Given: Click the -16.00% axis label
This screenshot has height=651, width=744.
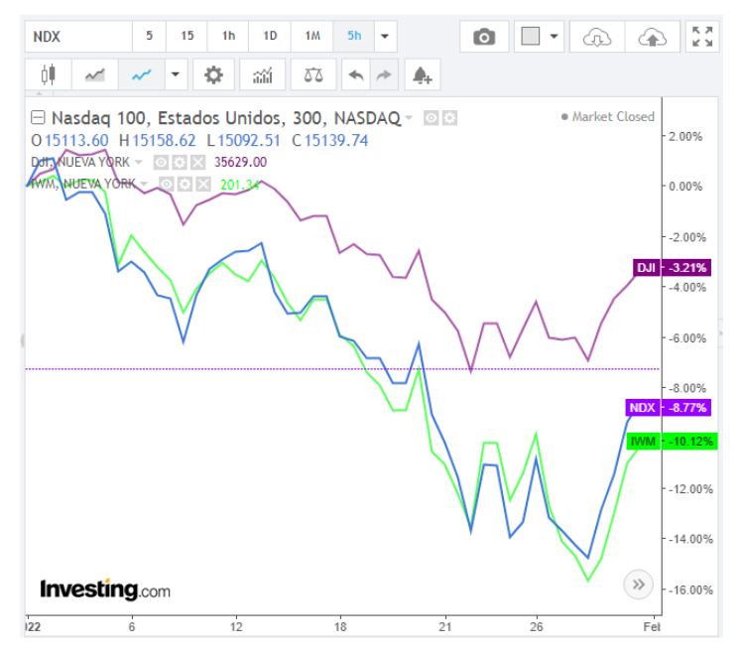Looking at the screenshot, I should (690, 590).
